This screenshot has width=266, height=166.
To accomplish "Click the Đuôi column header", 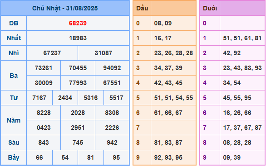I will (210, 8).
